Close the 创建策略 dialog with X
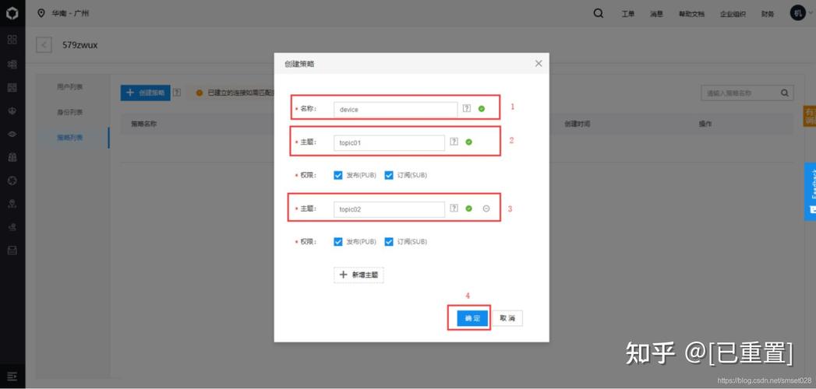This screenshot has height=389, width=816. tap(539, 63)
